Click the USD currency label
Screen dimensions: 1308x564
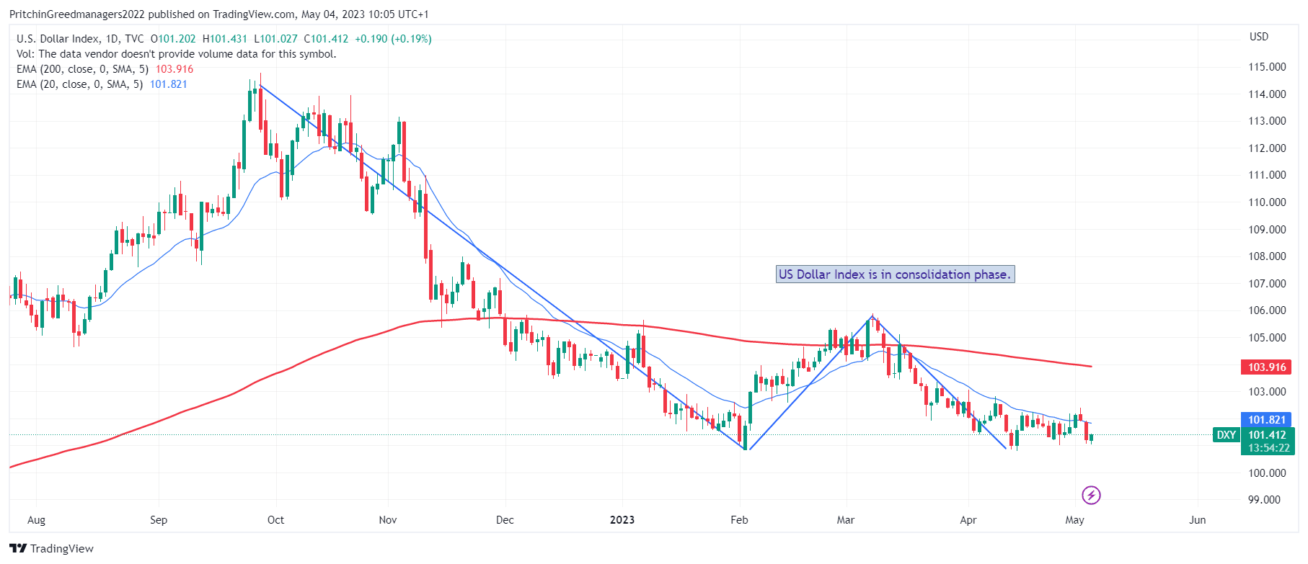click(1259, 37)
